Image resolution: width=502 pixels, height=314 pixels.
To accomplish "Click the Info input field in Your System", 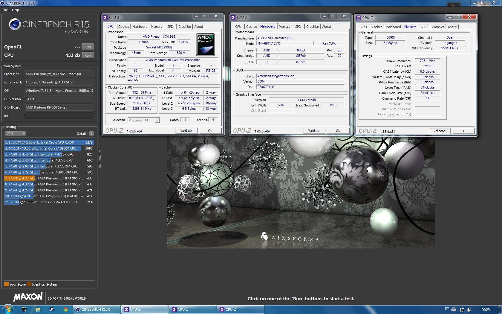I will click(59, 116).
